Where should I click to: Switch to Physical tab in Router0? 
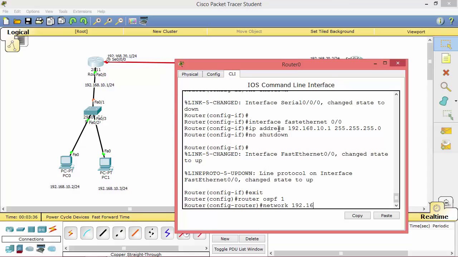[190, 74]
